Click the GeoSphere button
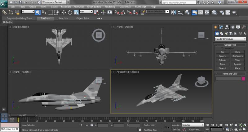 [x=237, y=56]
